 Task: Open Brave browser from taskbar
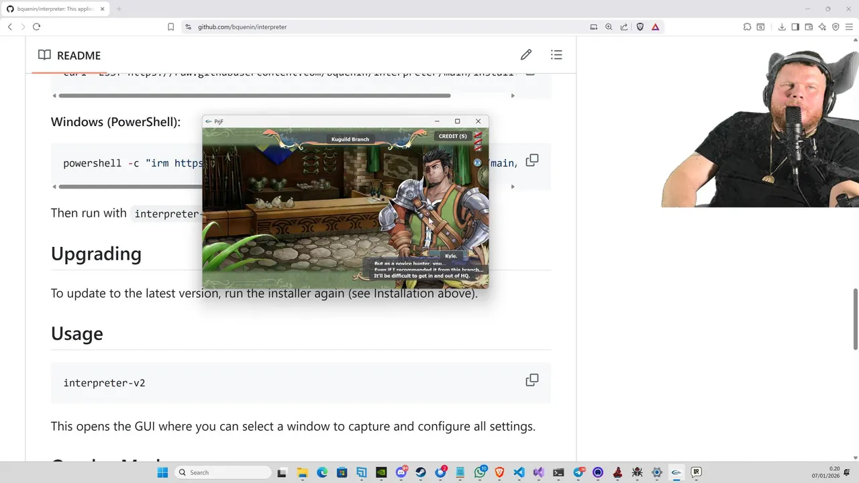(x=499, y=472)
